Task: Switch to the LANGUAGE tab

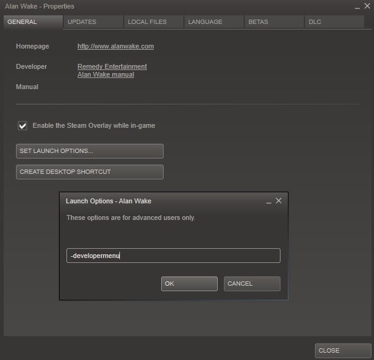Action: tap(214, 22)
